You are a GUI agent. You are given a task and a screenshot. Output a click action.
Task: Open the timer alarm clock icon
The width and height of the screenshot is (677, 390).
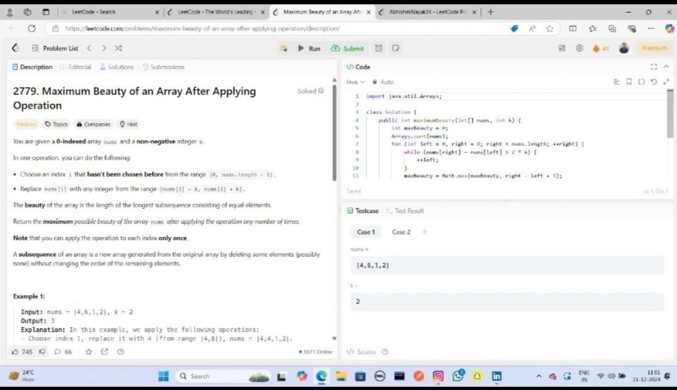[379, 48]
